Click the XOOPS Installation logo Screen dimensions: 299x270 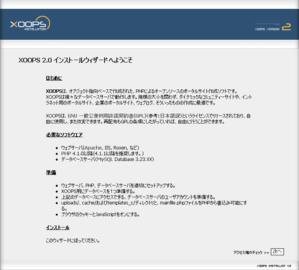30,23
